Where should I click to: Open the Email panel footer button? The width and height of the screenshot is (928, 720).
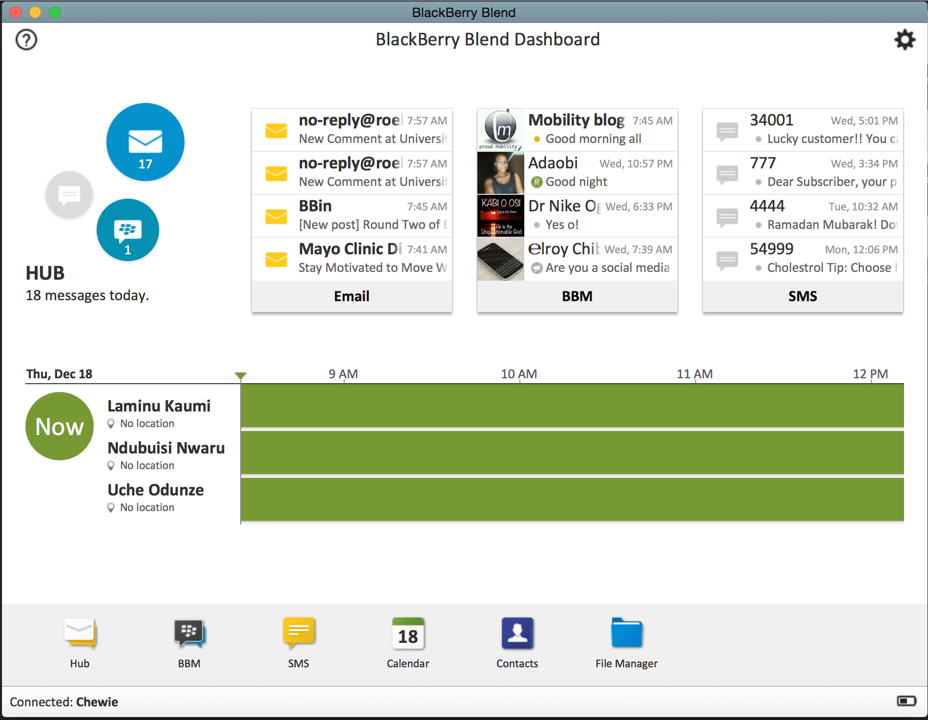click(x=352, y=296)
